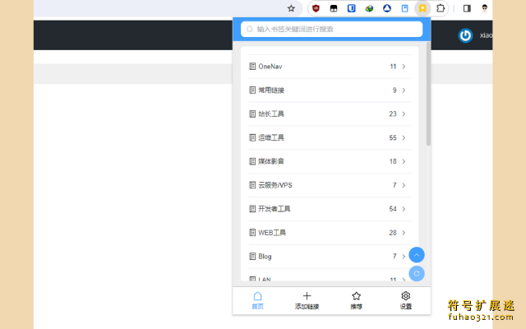Open the Extensions puzzle piece menu

pyautogui.click(x=441, y=8)
